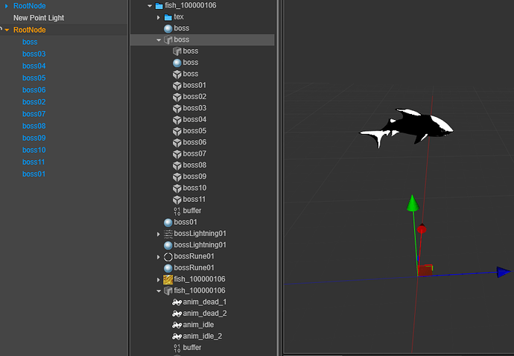Click the mesh icon beside boss05 in assets
Image resolution: width=514 pixels, height=356 pixels.
(177, 131)
